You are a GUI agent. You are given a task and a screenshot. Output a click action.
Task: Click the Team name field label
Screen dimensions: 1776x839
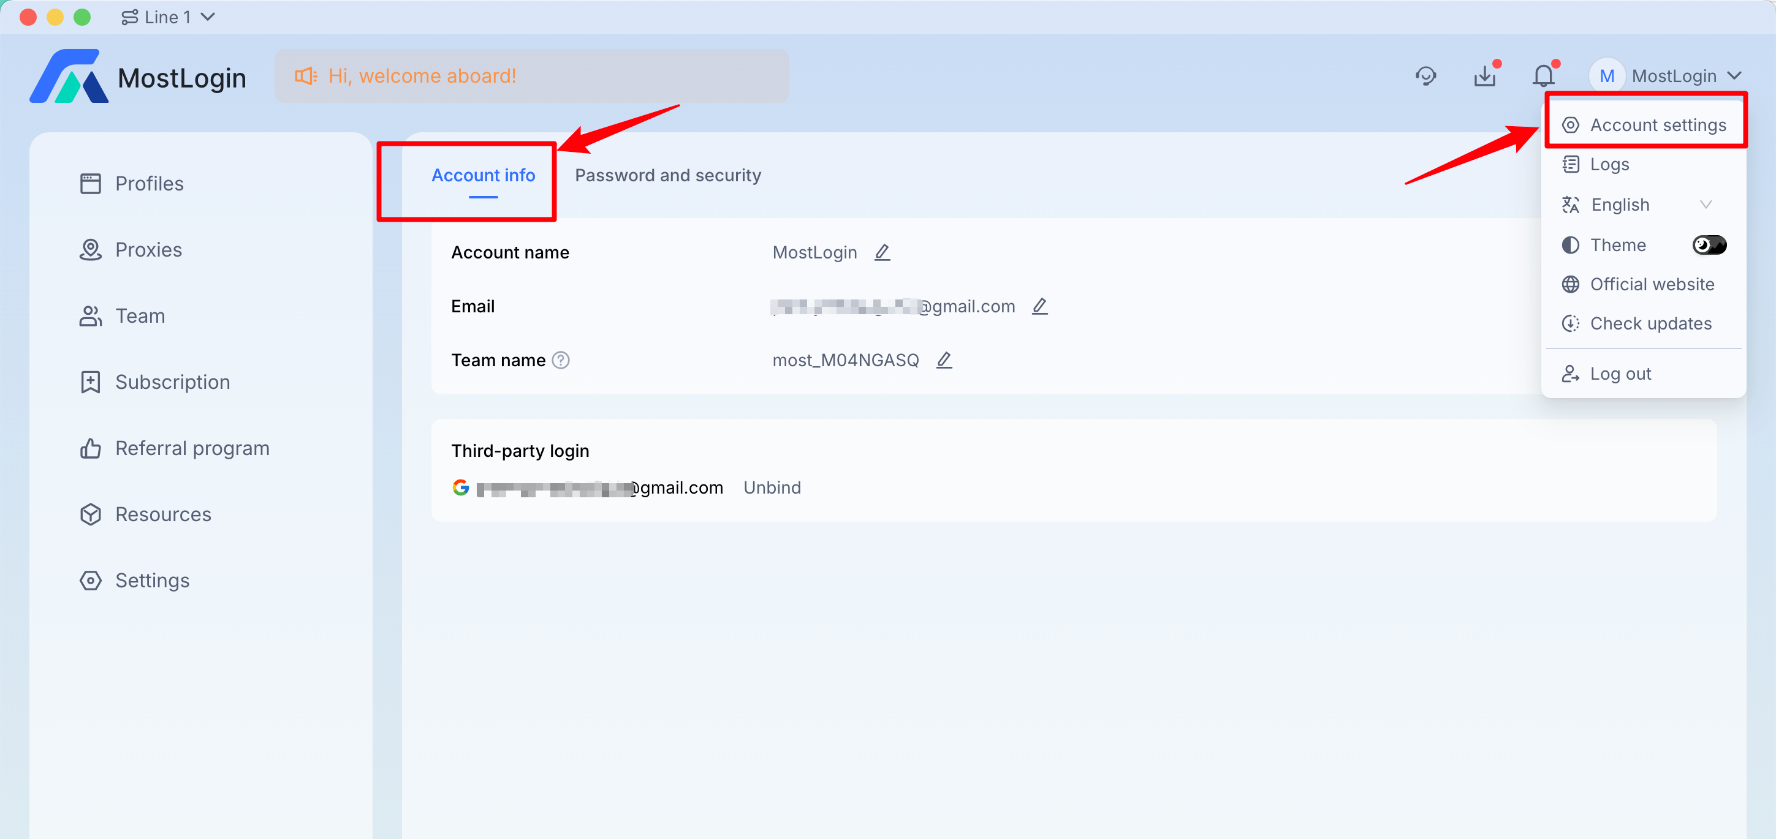coord(498,360)
